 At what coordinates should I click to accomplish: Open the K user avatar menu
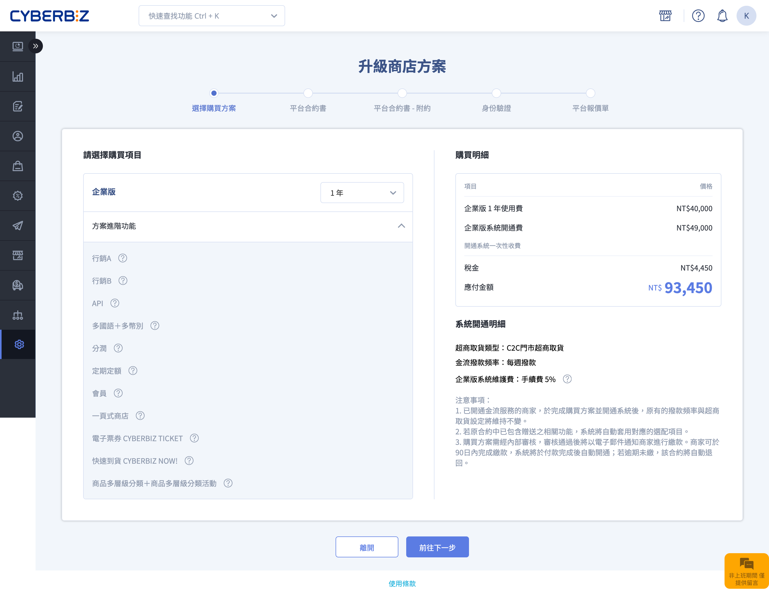click(x=746, y=16)
